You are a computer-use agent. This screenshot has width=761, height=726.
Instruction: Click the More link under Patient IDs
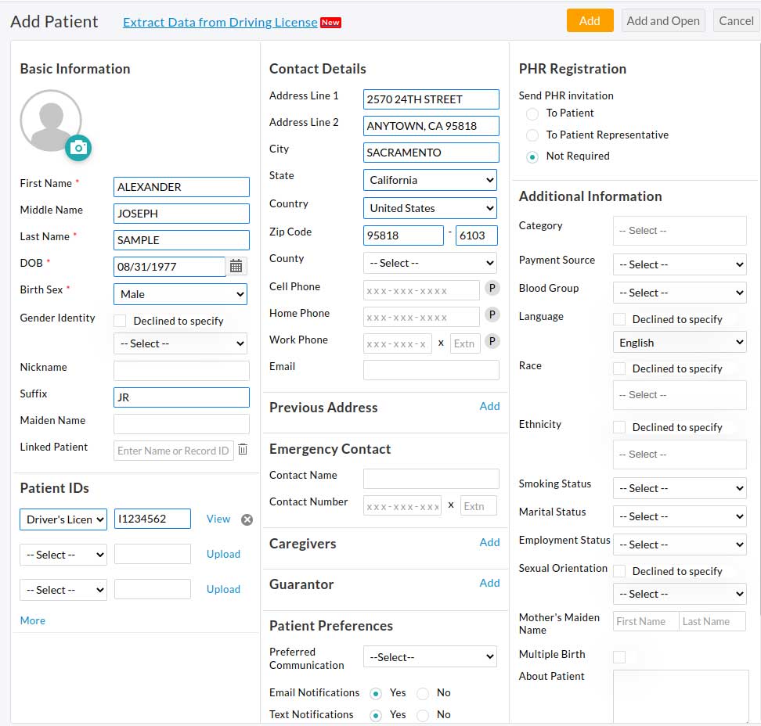pos(32,620)
